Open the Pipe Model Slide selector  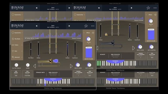(x=16, y=74)
